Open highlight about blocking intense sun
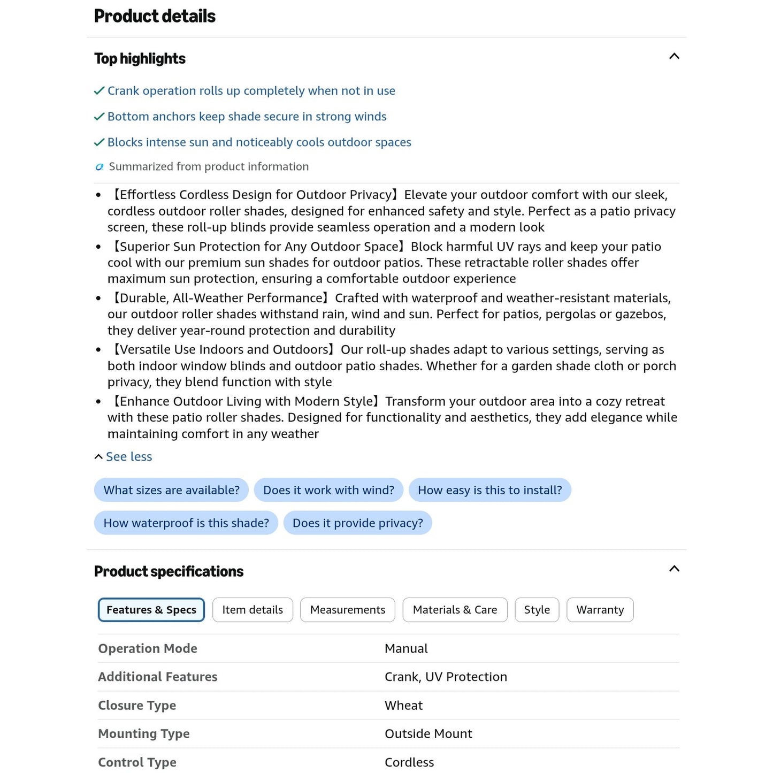This screenshot has height=773, width=773. pos(259,142)
